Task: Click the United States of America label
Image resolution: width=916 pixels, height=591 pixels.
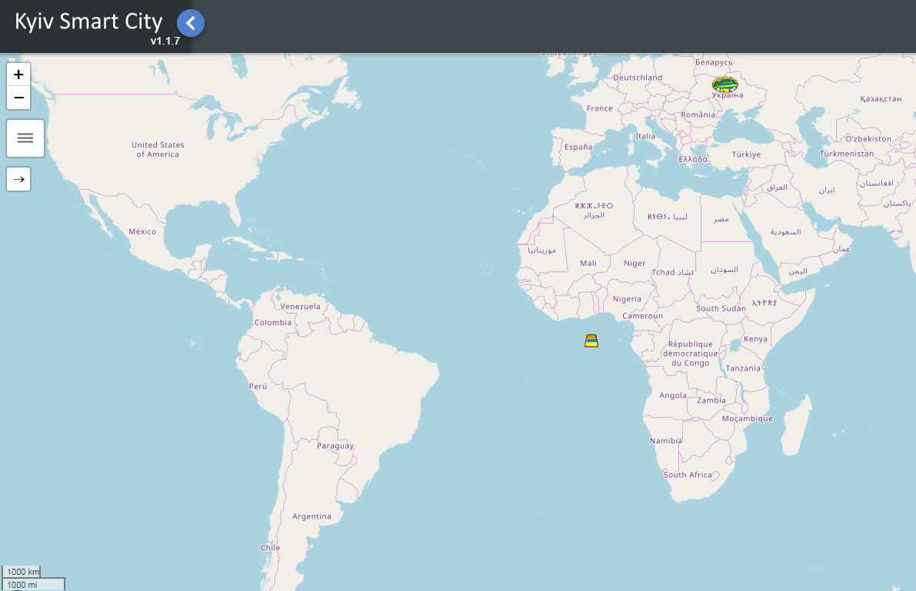Action: (x=158, y=149)
